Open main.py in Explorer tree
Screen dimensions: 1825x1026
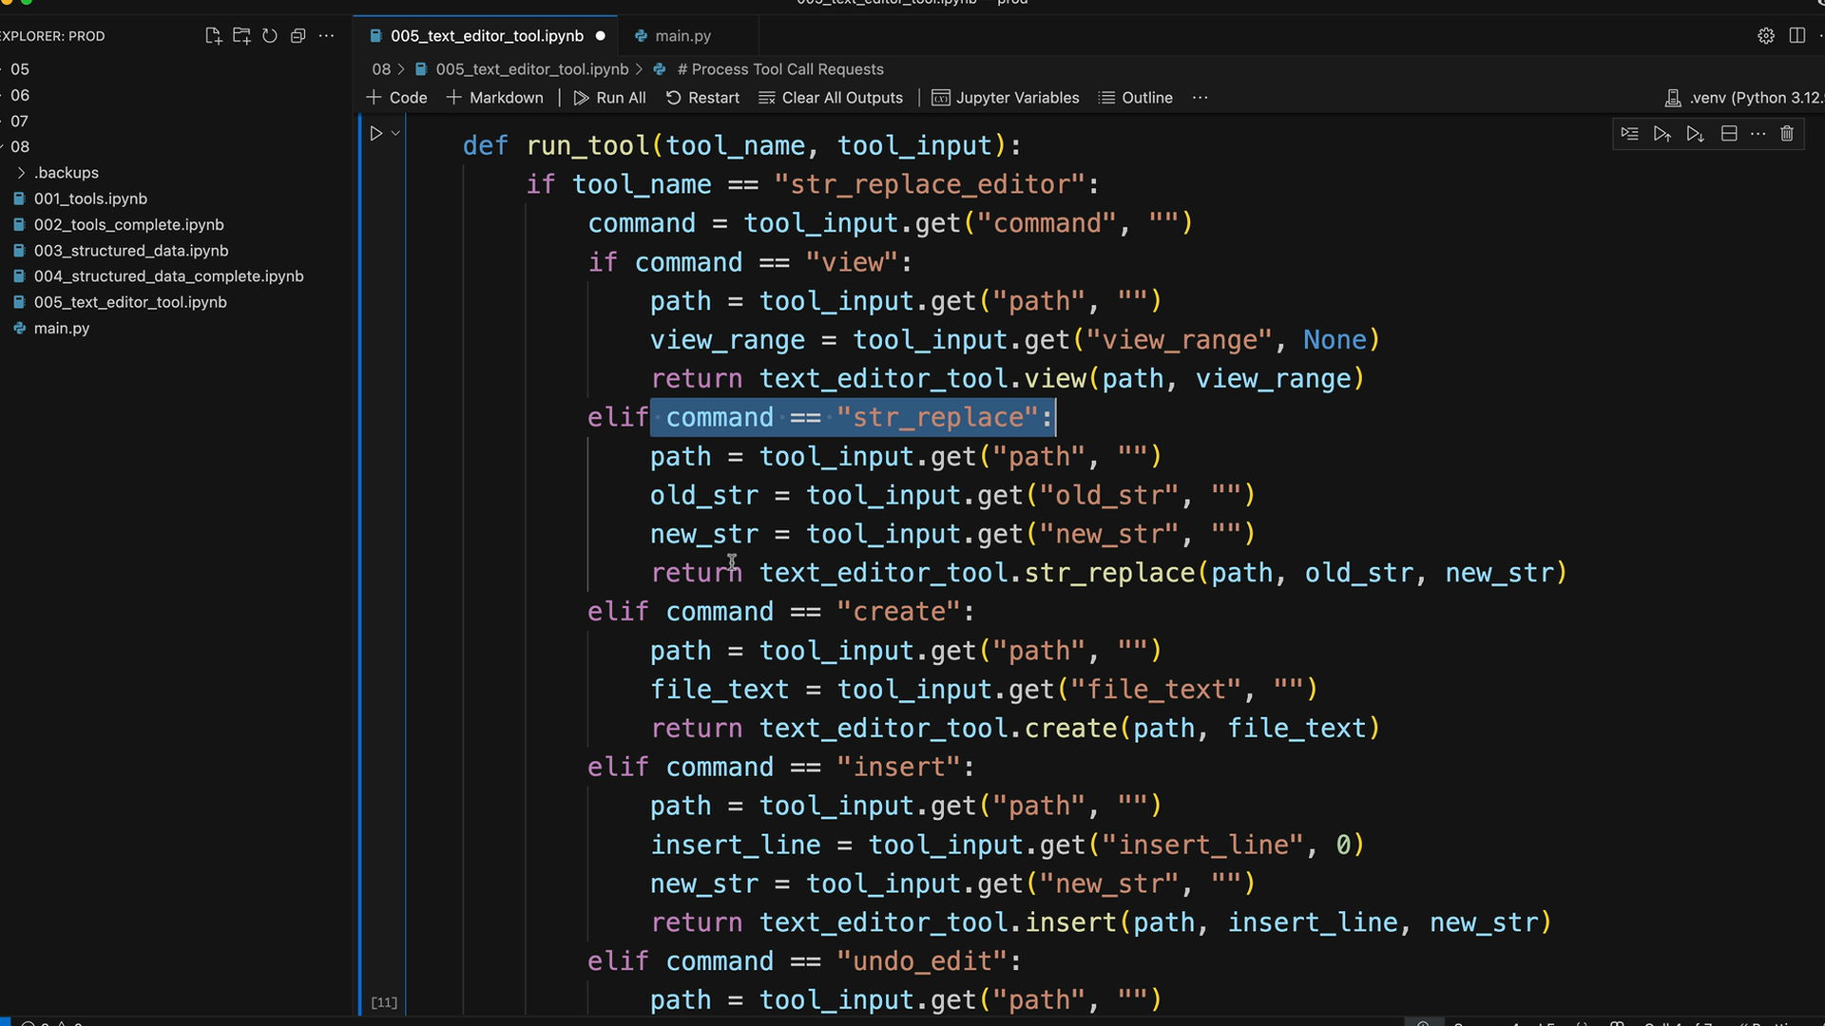[62, 328]
